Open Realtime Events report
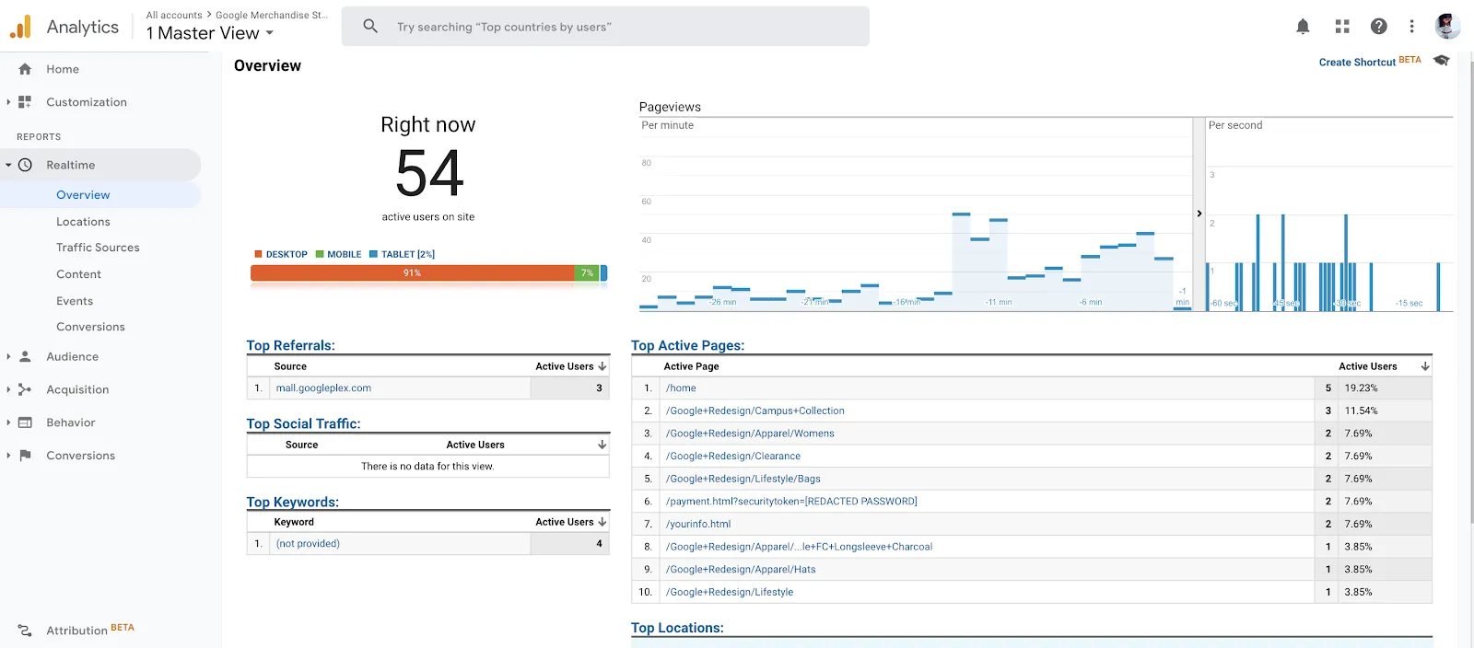 75,301
